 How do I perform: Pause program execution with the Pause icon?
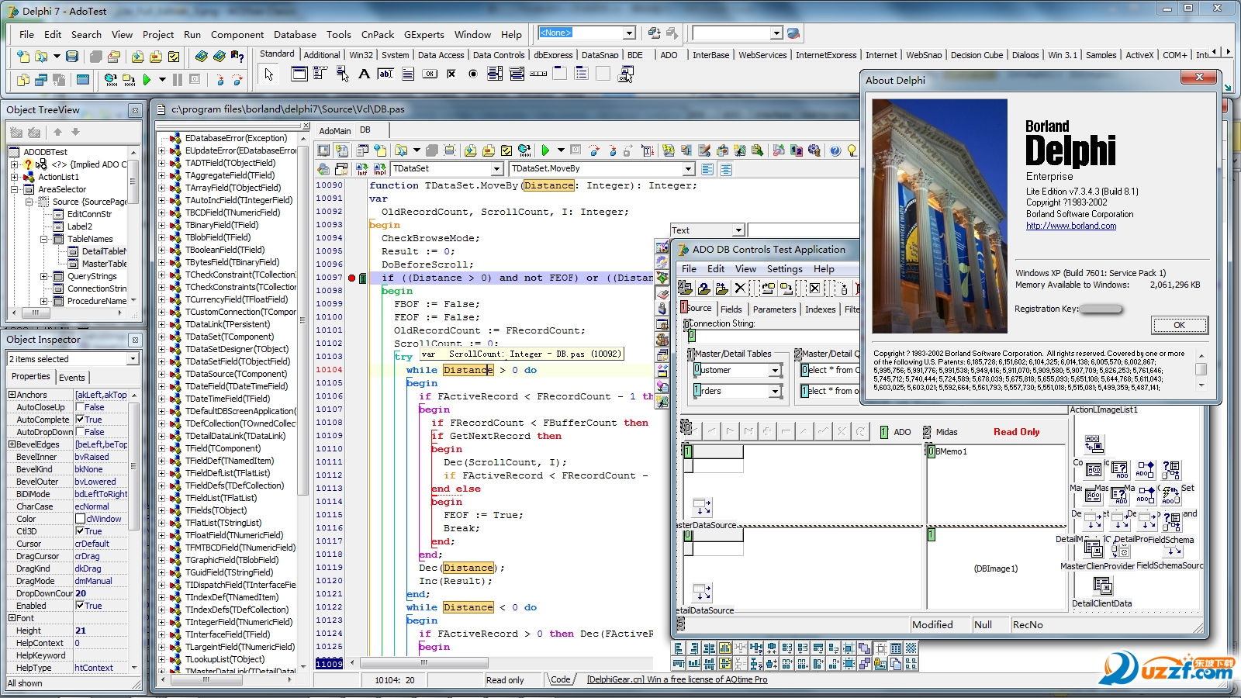point(177,79)
